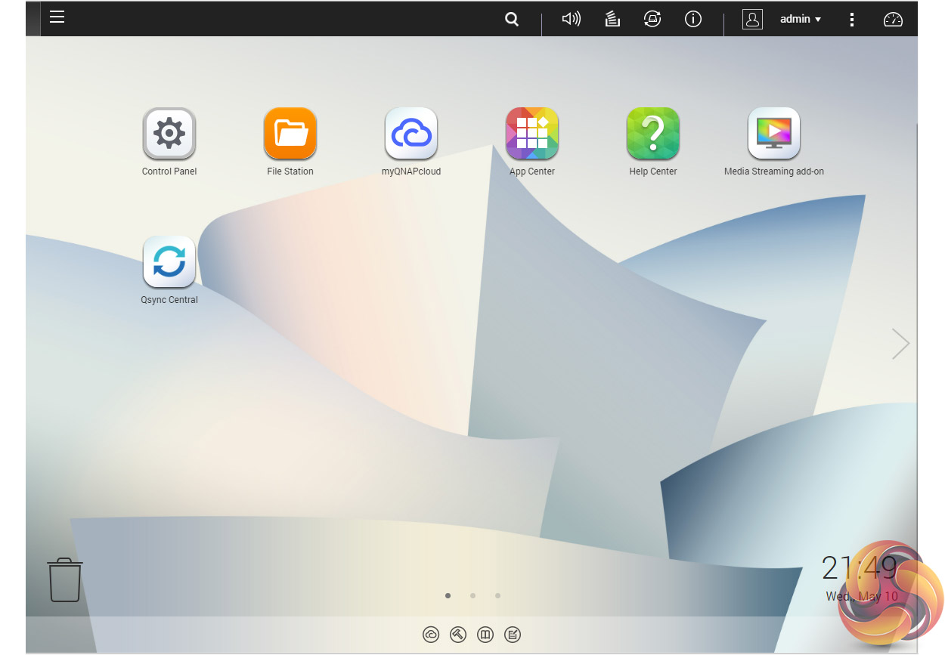
Task: Launch Help Center
Action: click(653, 134)
